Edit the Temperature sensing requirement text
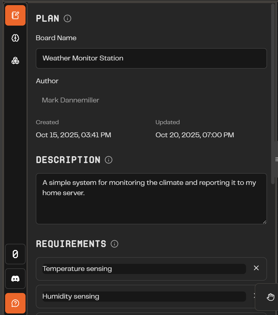The height and width of the screenshot is (315, 278). [x=144, y=269]
